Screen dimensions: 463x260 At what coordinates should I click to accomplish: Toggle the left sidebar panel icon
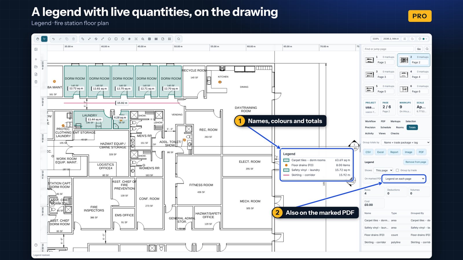[x=36, y=49]
